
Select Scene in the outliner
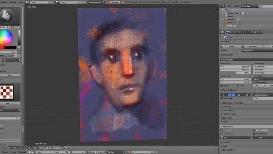(227, 10)
